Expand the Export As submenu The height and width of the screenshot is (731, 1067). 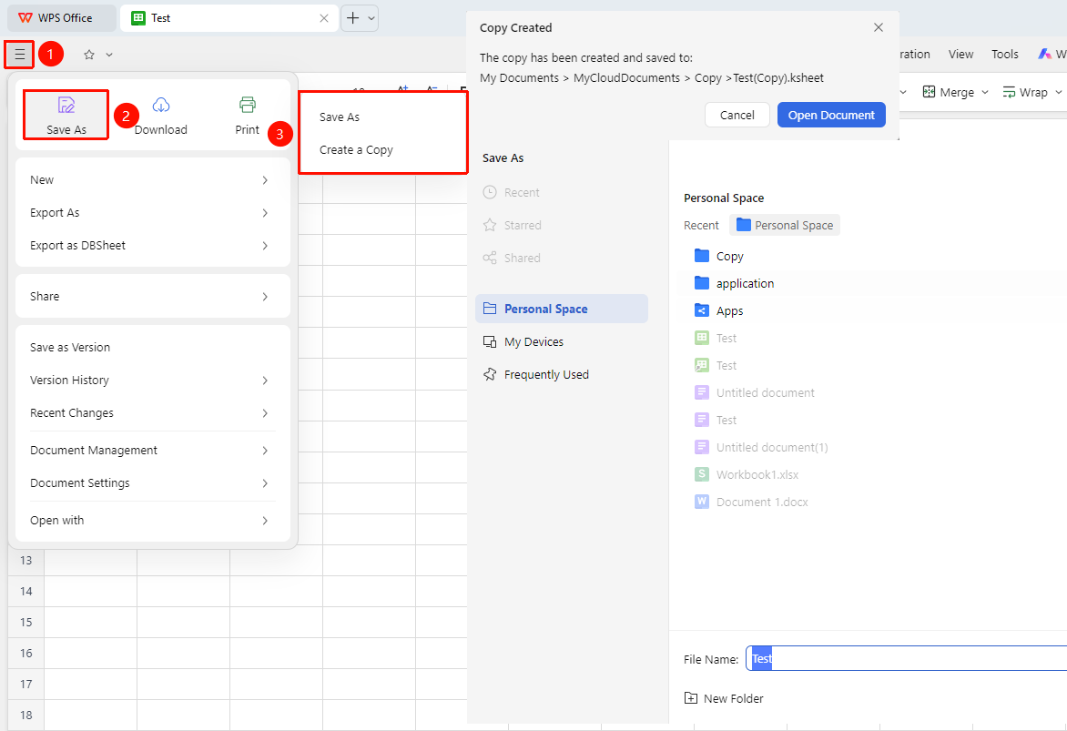pos(152,212)
